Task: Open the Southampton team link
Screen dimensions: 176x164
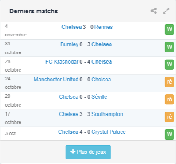Action: (x=107, y=114)
